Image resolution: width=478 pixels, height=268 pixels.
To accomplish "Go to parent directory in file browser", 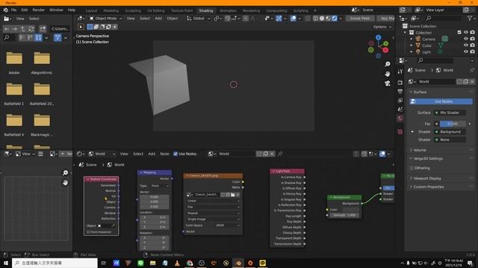I will click(23, 29).
